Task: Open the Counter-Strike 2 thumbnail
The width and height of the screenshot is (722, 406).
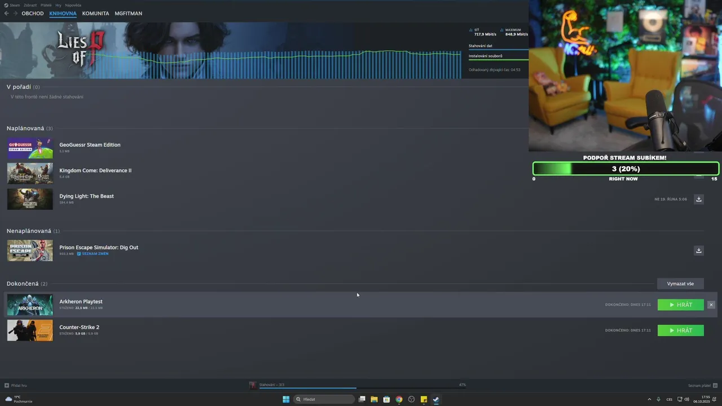Action: tap(30, 330)
